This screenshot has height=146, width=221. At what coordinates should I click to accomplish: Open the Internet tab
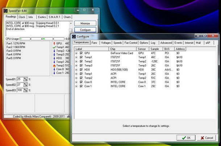click(189, 43)
